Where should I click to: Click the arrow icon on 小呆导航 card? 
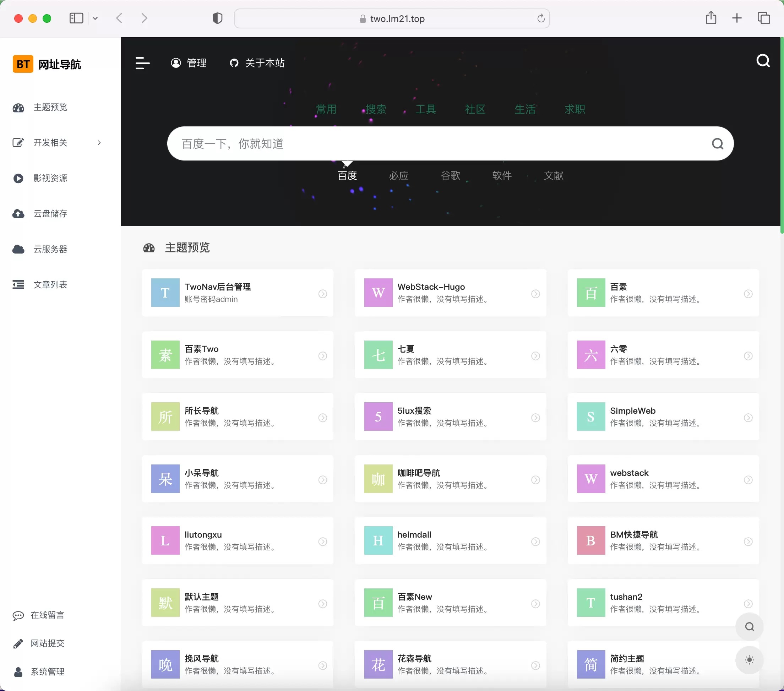[x=322, y=480]
